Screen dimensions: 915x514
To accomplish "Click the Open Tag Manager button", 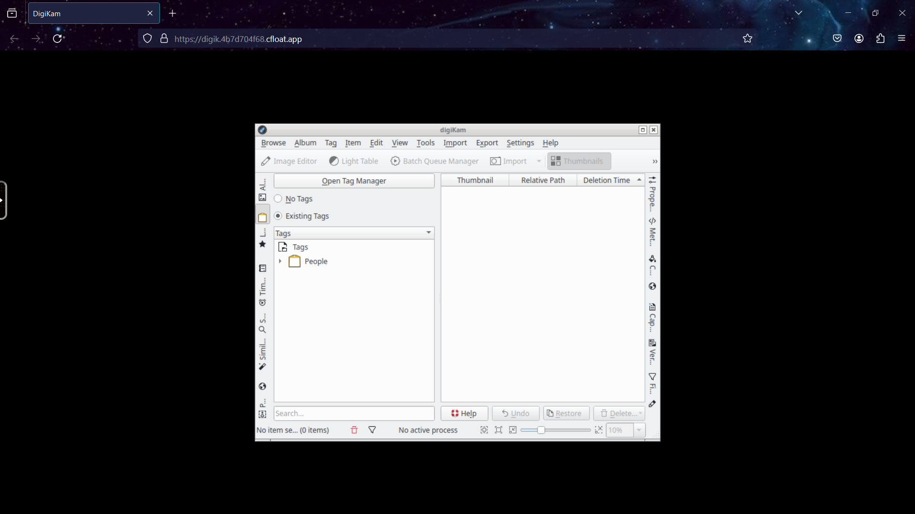I will tap(354, 181).
